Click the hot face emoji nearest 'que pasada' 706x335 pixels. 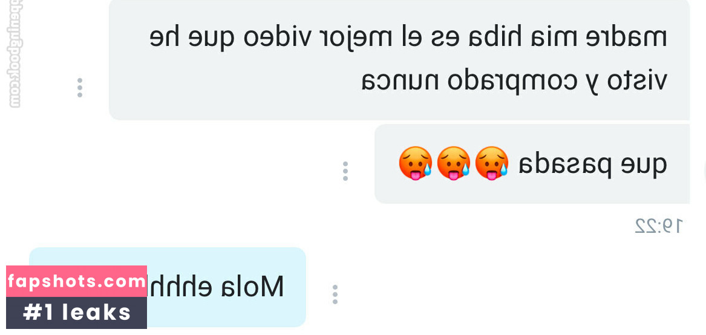click(x=492, y=163)
